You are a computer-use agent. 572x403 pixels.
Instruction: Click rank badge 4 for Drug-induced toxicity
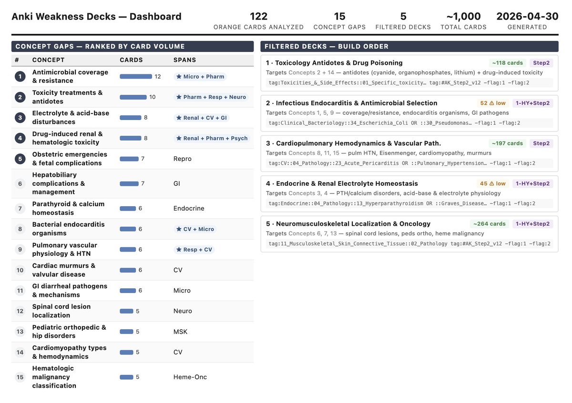[x=20, y=138]
